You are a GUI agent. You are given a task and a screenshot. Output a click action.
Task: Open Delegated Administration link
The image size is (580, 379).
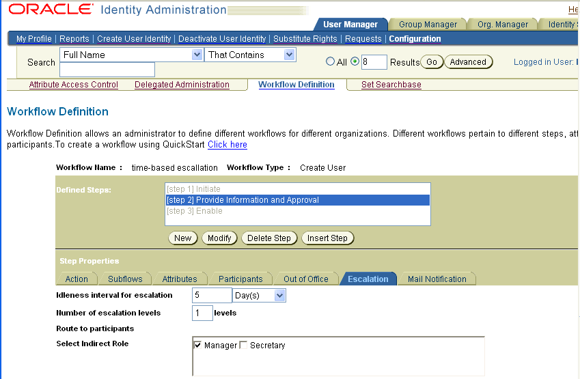tap(182, 85)
